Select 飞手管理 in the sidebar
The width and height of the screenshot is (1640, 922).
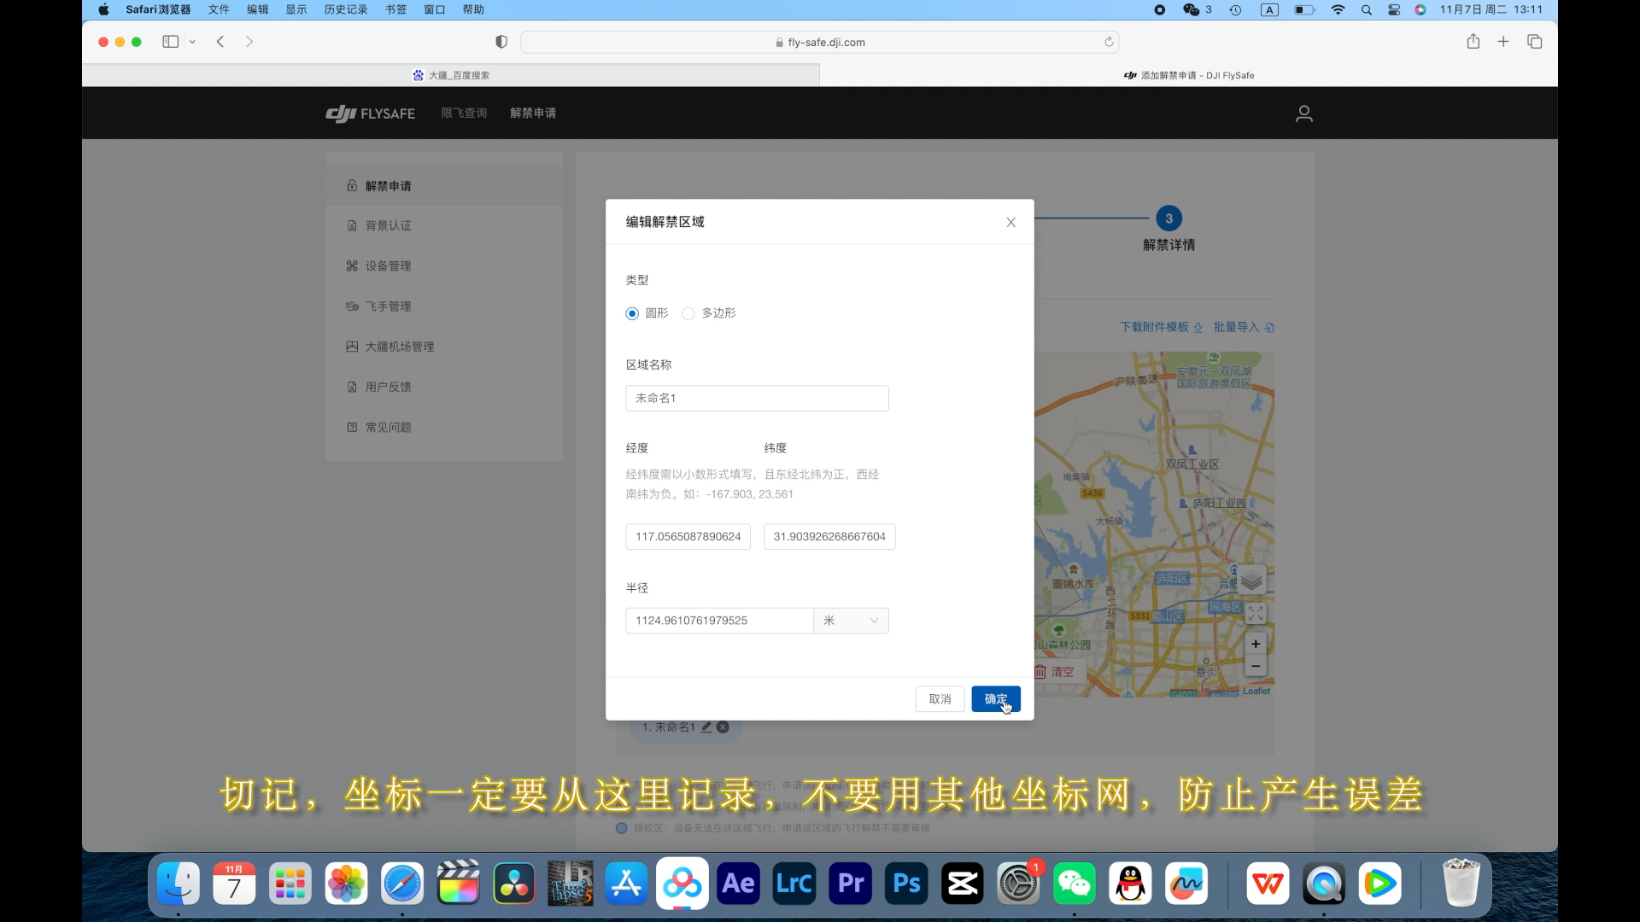pos(444,306)
